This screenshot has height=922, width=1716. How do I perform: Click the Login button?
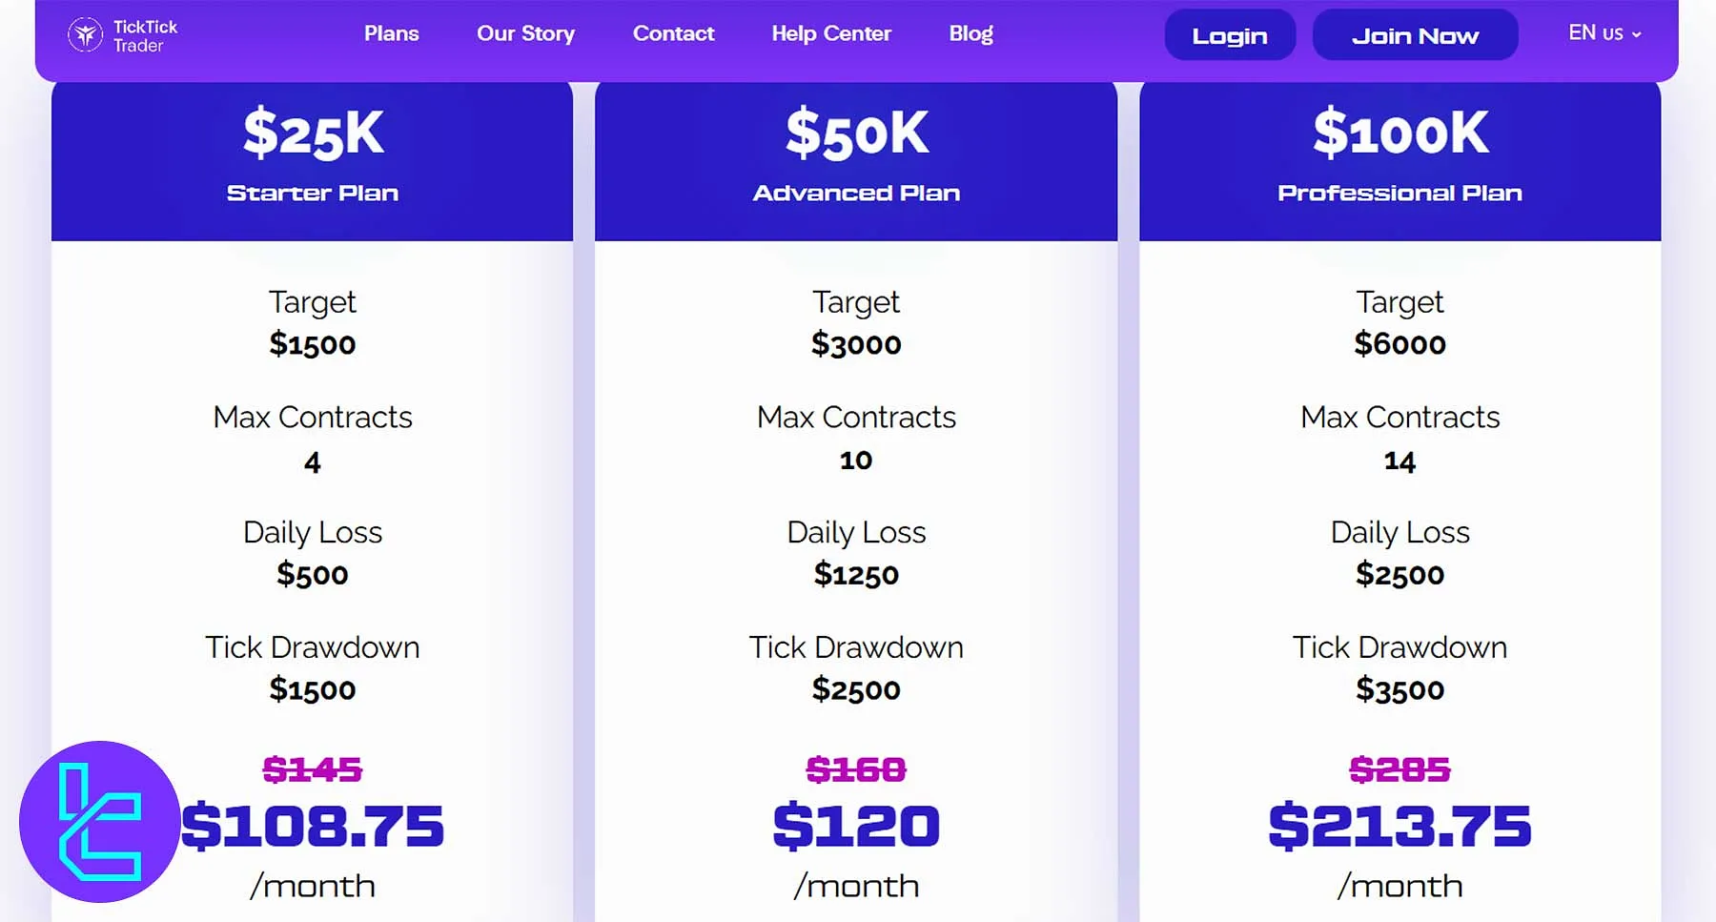1230,34
